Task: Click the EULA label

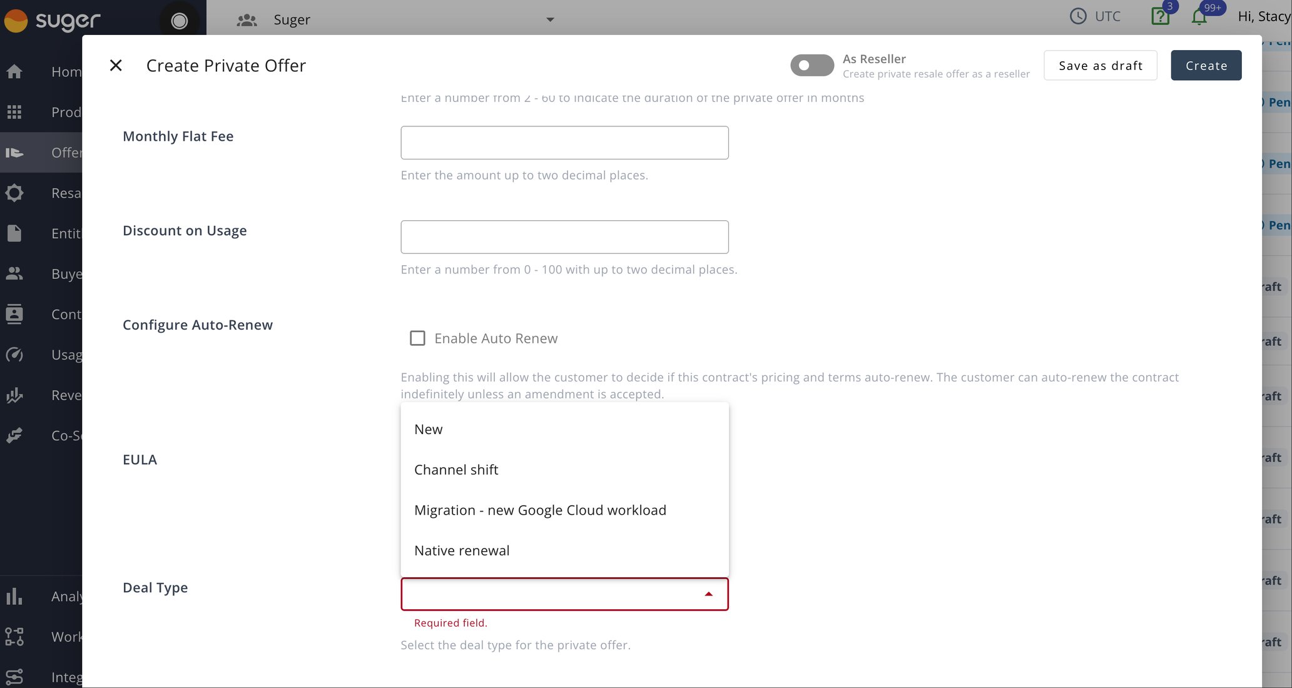Action: pyautogui.click(x=140, y=460)
